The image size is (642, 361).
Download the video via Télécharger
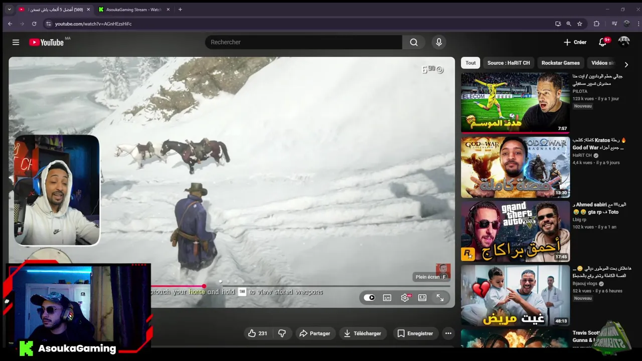click(x=363, y=333)
